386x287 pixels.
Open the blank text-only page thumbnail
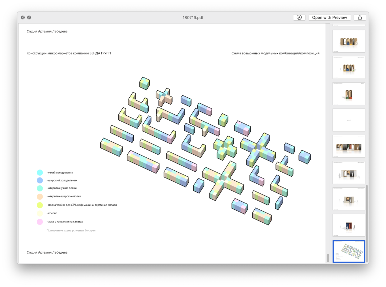[349, 120]
